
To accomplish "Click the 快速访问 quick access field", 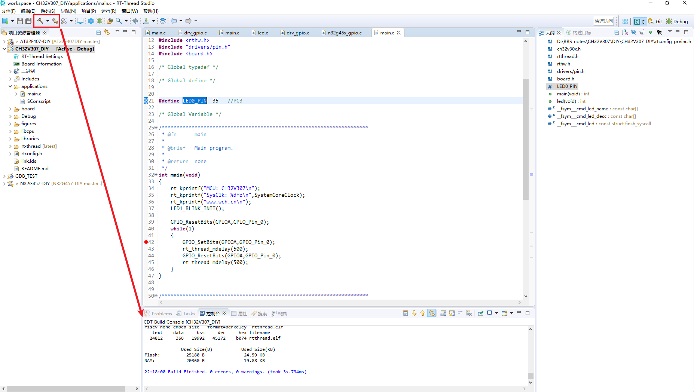I will [604, 21].
